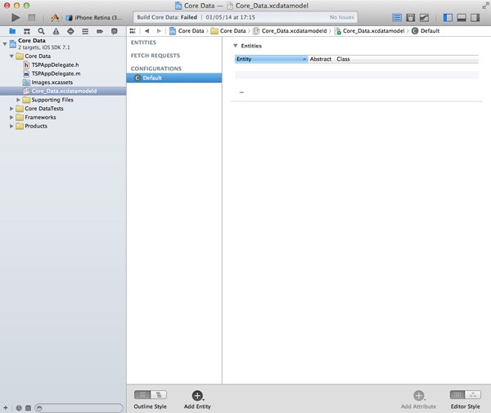Open the Project navigator
491x413 pixels.
coord(12,31)
